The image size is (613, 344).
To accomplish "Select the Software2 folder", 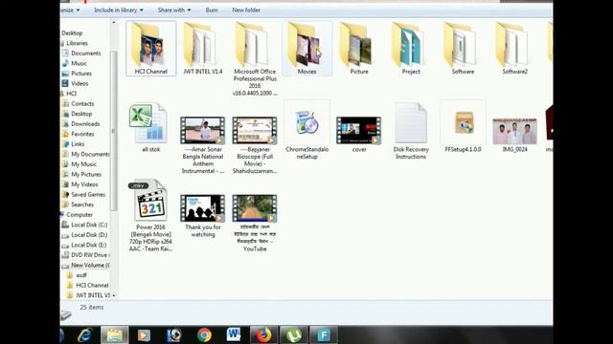I will tap(515, 49).
